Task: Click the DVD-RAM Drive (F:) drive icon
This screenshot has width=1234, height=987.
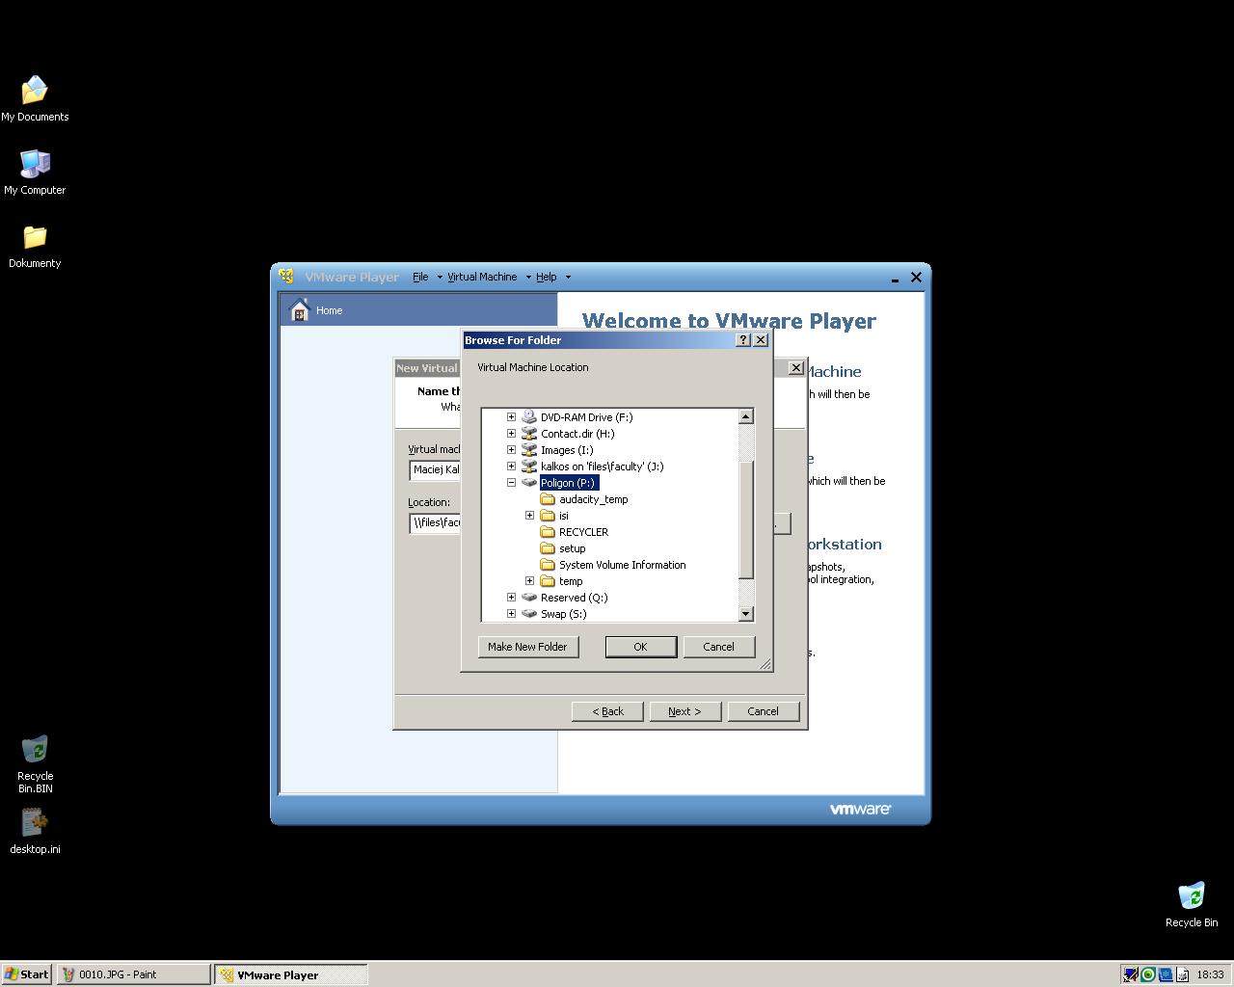Action: tap(529, 417)
